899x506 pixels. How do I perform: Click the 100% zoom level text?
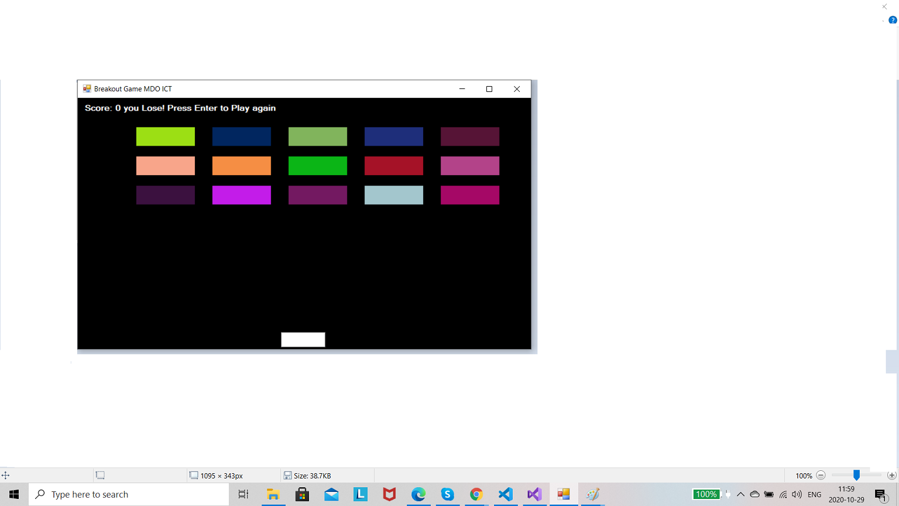click(804, 476)
